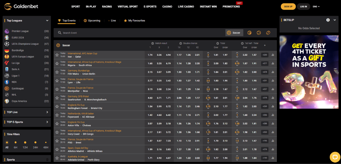341x164 pixels.
Task: Favourite the Adelaide United - Perth Glory match
Action: tap(57, 158)
